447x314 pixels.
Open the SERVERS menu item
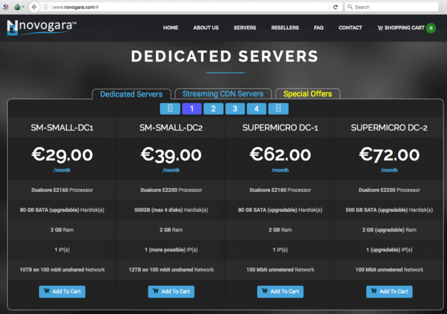245,28
